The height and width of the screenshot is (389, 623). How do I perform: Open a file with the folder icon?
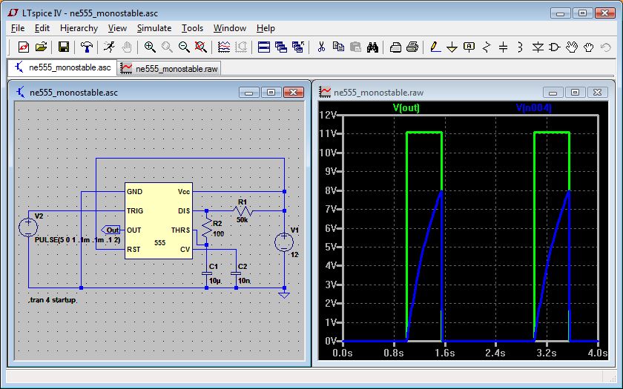(41, 47)
